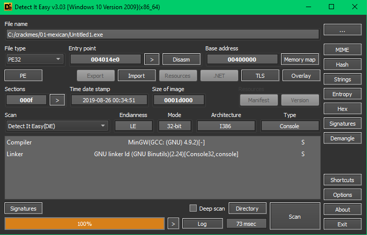Open the Disasm view
The width and height of the screenshot is (367, 235).
pyautogui.click(x=181, y=60)
